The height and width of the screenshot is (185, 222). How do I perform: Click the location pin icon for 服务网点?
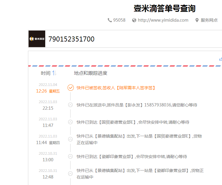[x=197, y=20]
